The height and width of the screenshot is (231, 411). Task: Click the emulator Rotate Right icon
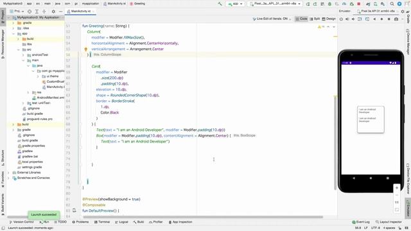(x=367, y=19)
